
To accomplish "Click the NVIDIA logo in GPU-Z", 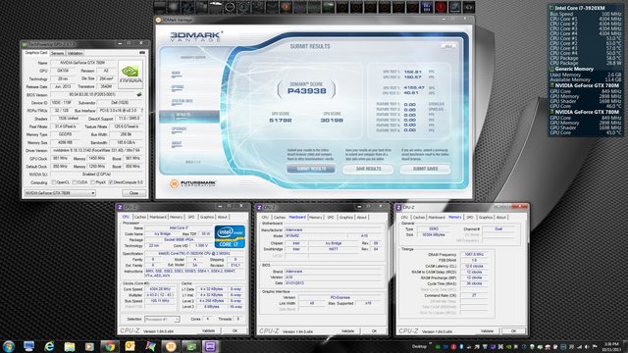I will click(x=131, y=75).
